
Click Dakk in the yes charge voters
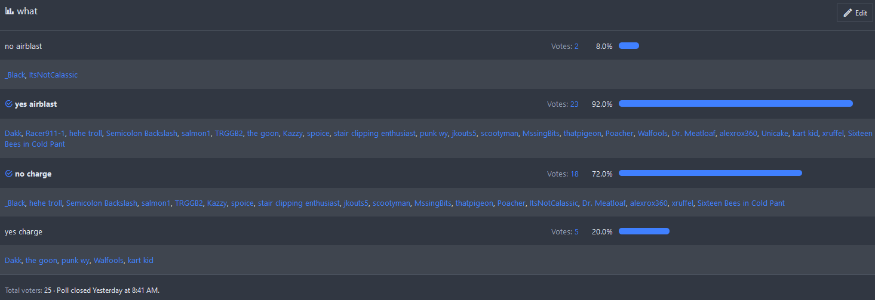tap(13, 261)
